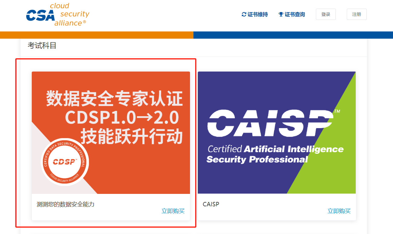Click the 登录 button

pos(326,14)
